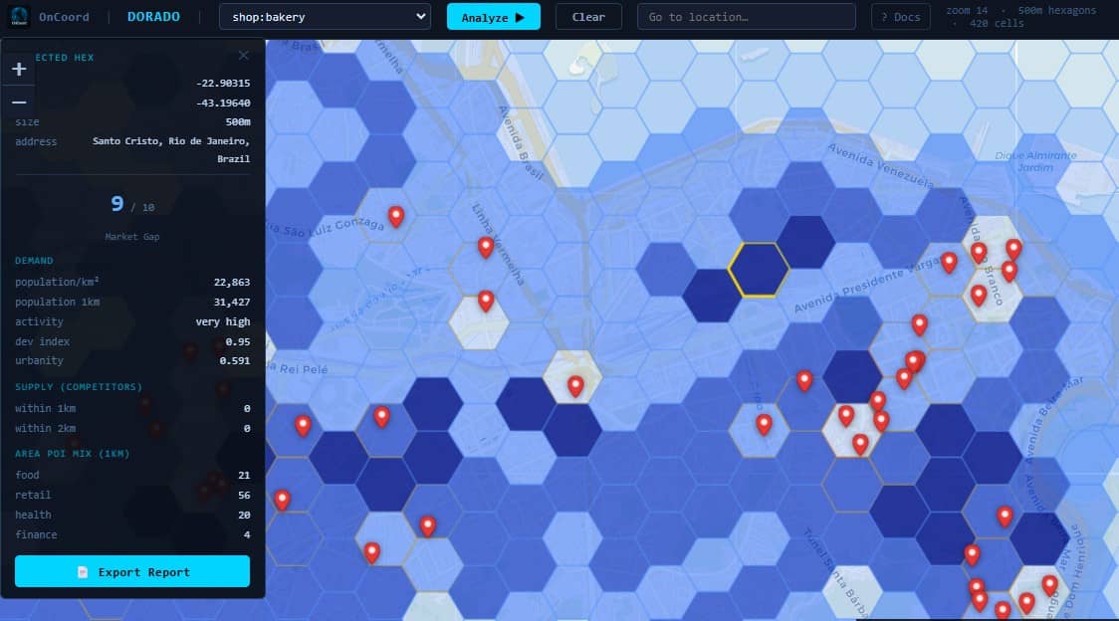Click the OnCoord brand name
This screenshot has height=621, width=1119.
click(64, 17)
